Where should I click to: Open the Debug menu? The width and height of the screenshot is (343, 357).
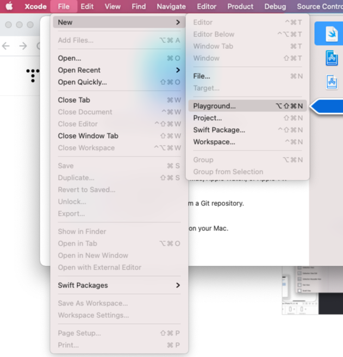tap(275, 7)
